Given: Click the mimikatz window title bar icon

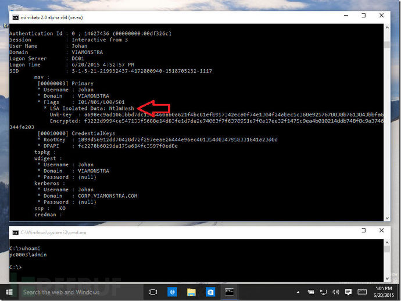Looking at the screenshot, I should 16,17.
